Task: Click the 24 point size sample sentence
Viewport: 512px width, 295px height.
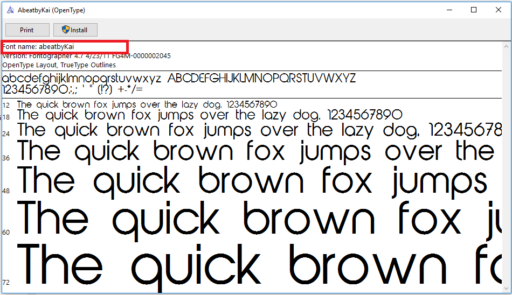Action: point(259,130)
